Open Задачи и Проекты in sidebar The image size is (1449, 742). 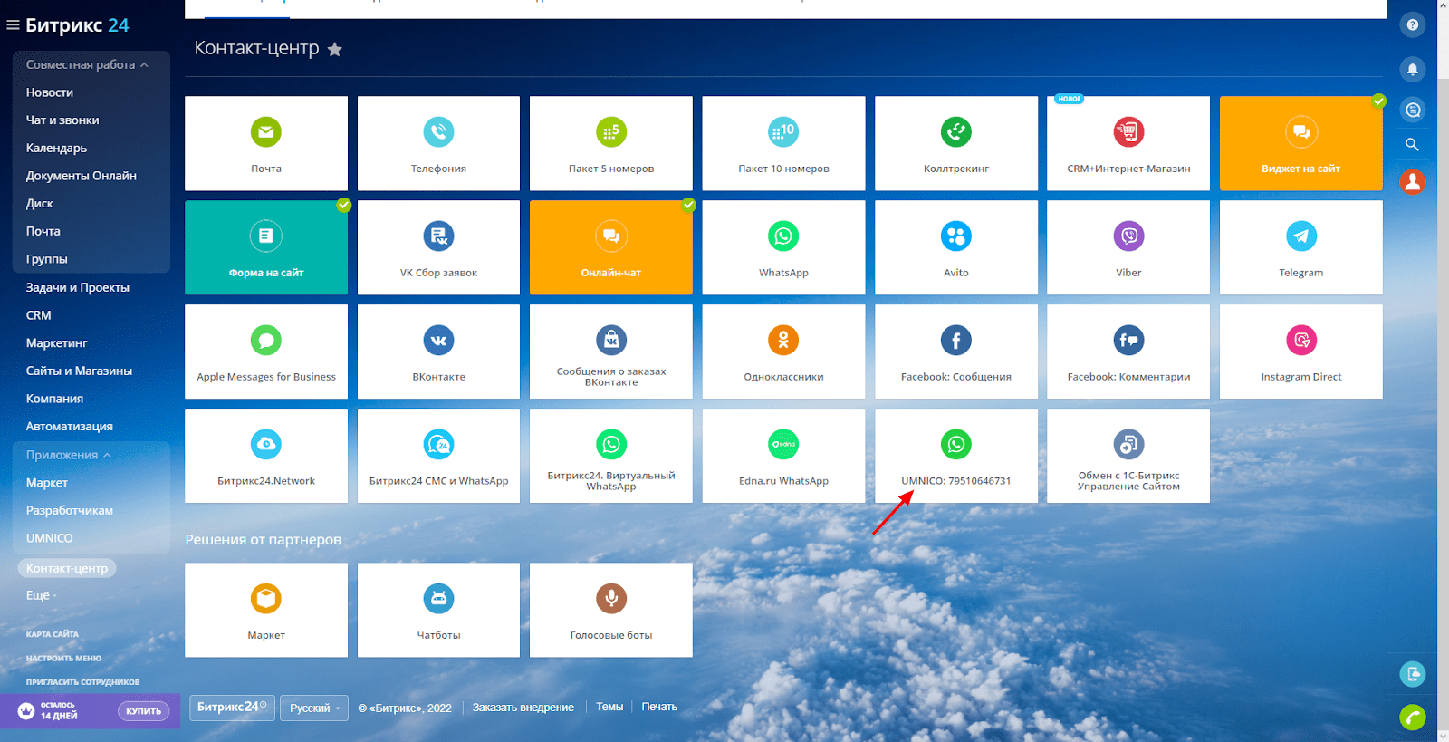(78, 287)
